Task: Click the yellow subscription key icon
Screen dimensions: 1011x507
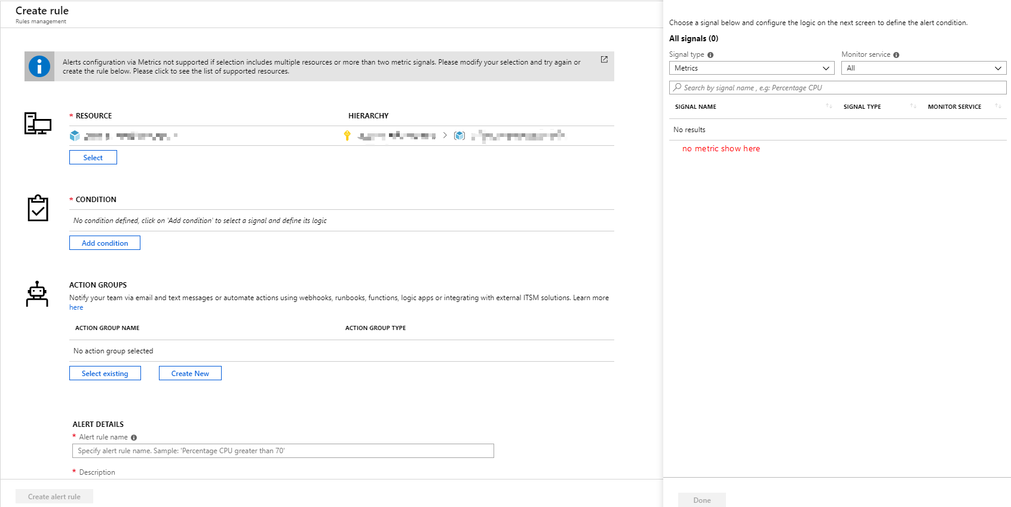Action: [347, 136]
